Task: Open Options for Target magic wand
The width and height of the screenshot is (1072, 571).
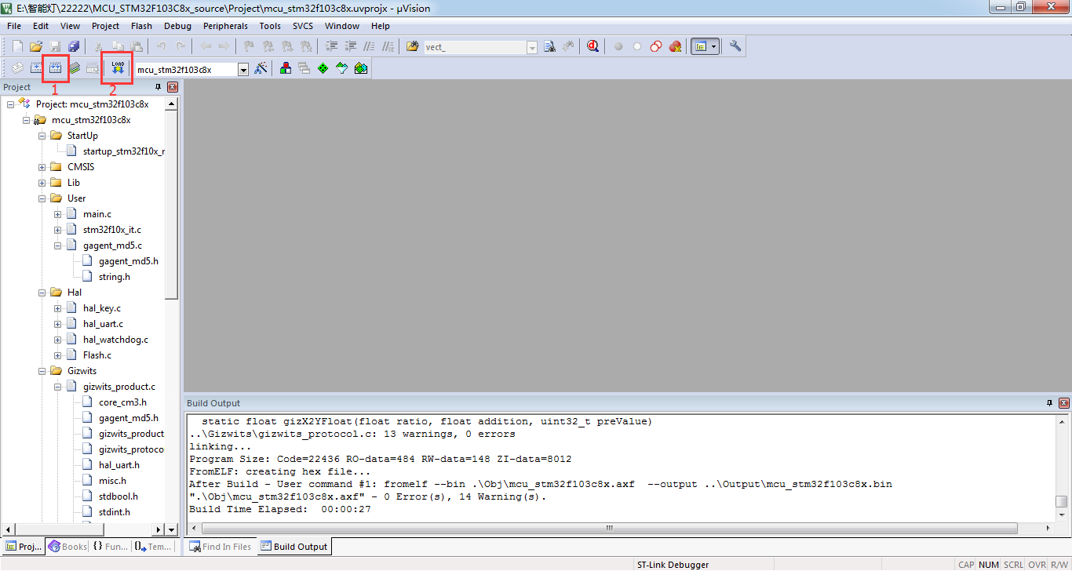Action: (x=261, y=69)
